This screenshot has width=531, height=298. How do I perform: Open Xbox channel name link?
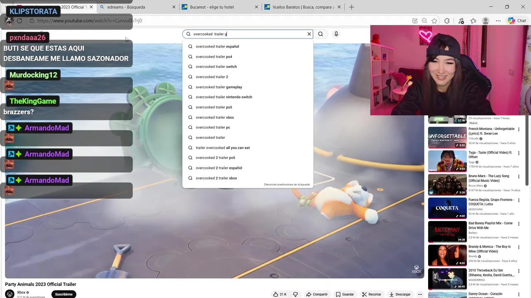tap(21, 292)
